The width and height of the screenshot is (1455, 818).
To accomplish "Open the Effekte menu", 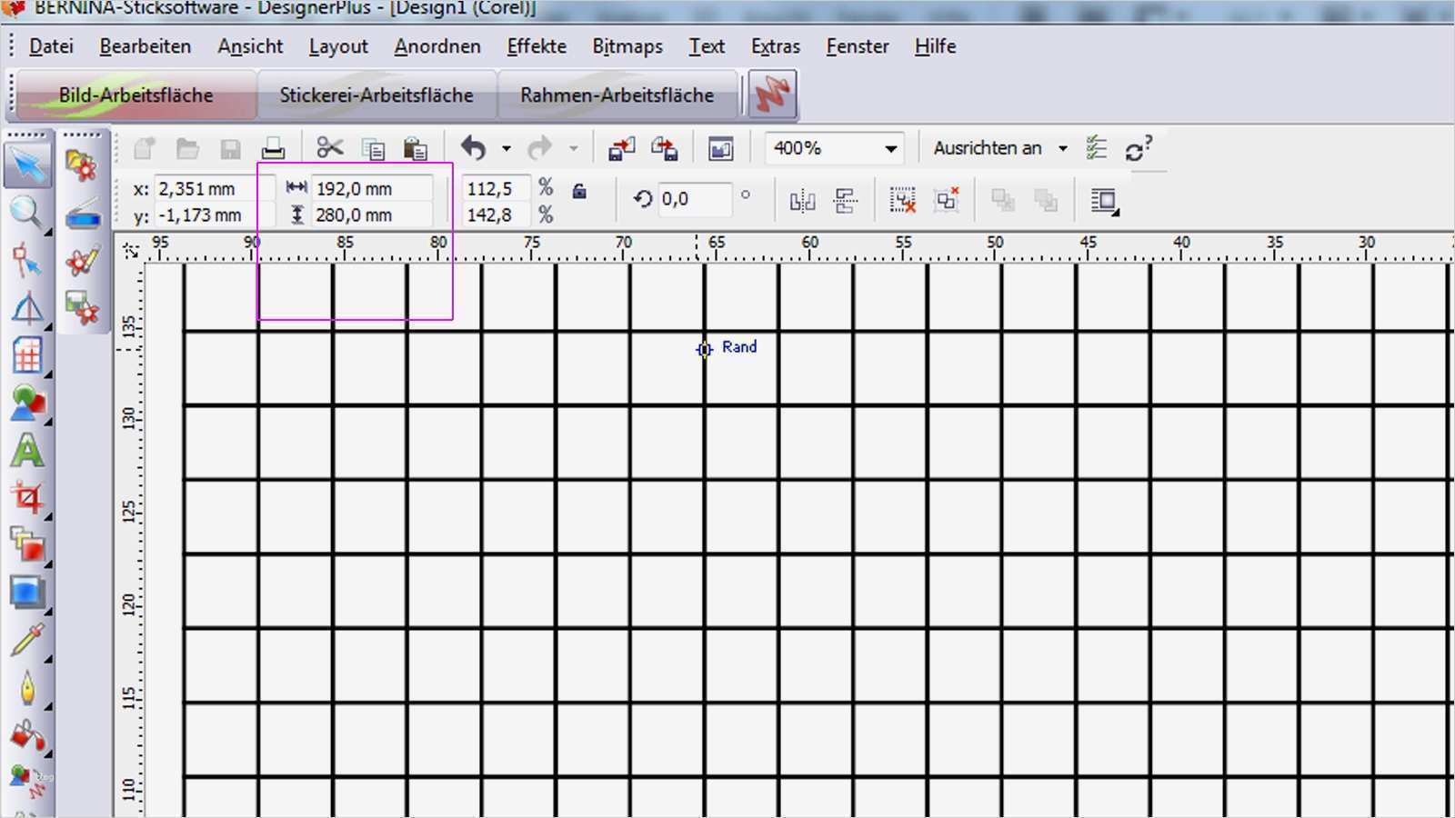I will point(537,46).
